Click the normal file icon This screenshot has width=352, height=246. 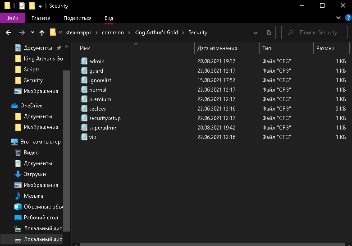(x=84, y=89)
